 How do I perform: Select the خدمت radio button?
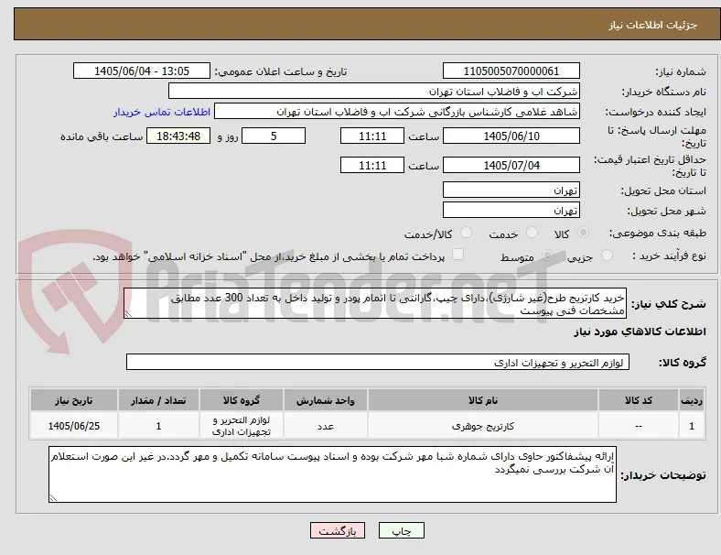coord(532,233)
